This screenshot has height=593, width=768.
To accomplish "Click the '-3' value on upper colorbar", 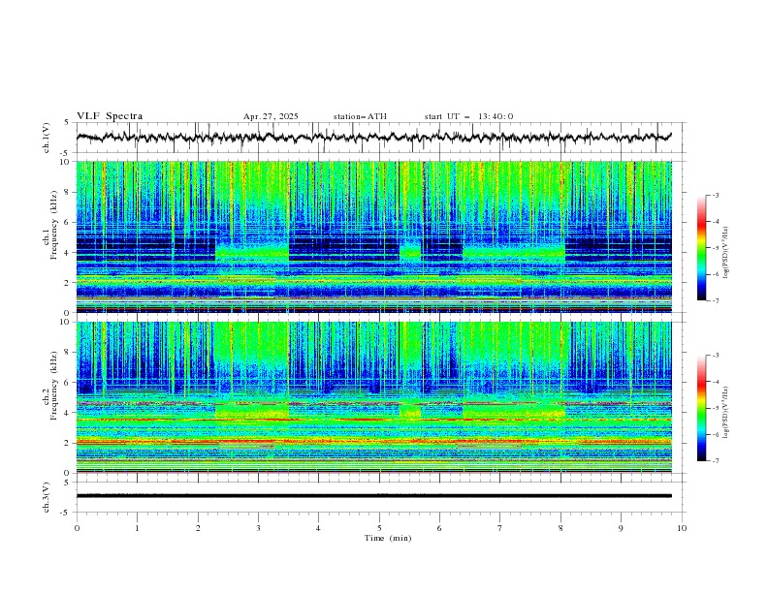I will [715, 195].
